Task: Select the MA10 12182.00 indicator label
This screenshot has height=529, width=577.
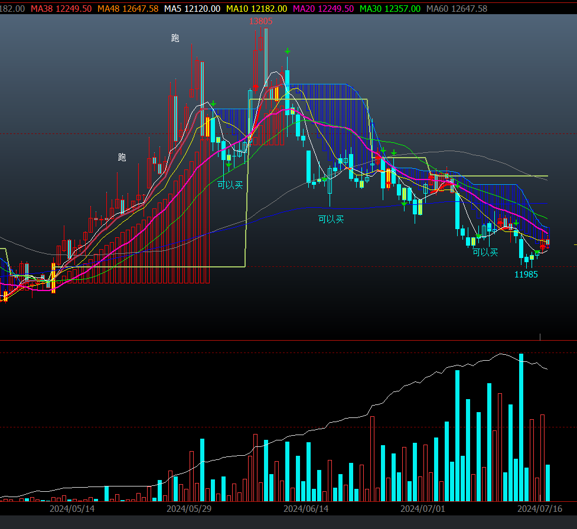Action: pyautogui.click(x=256, y=8)
